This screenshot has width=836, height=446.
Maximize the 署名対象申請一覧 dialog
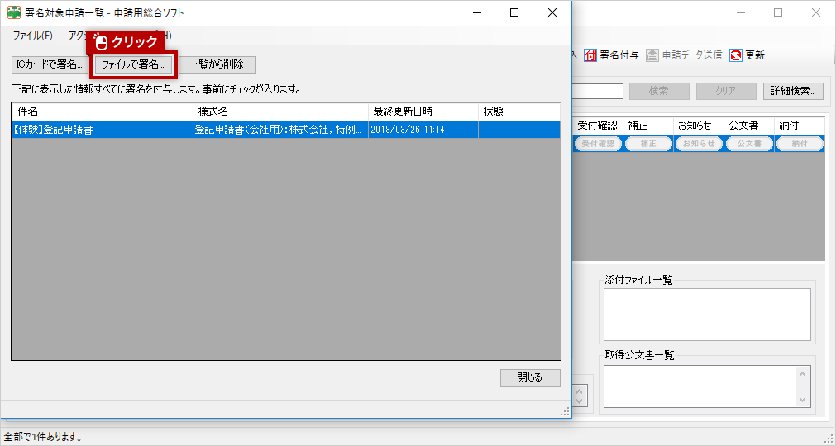(x=514, y=12)
